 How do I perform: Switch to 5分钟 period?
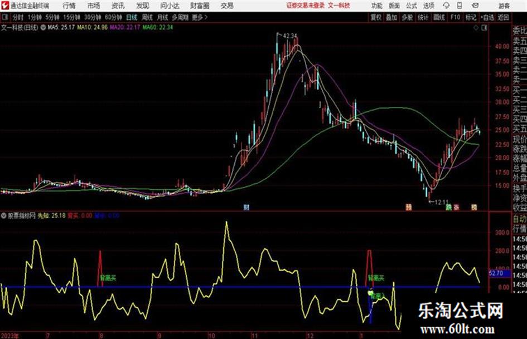pyautogui.click(x=52, y=17)
